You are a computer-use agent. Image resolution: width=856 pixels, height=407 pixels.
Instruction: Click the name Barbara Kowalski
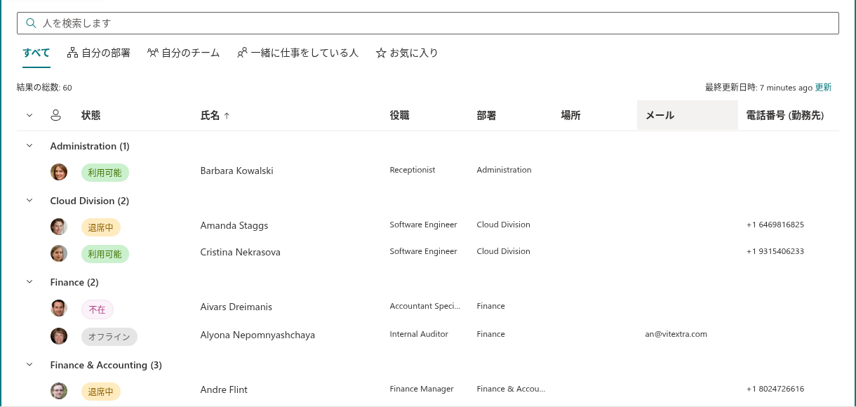pos(237,171)
